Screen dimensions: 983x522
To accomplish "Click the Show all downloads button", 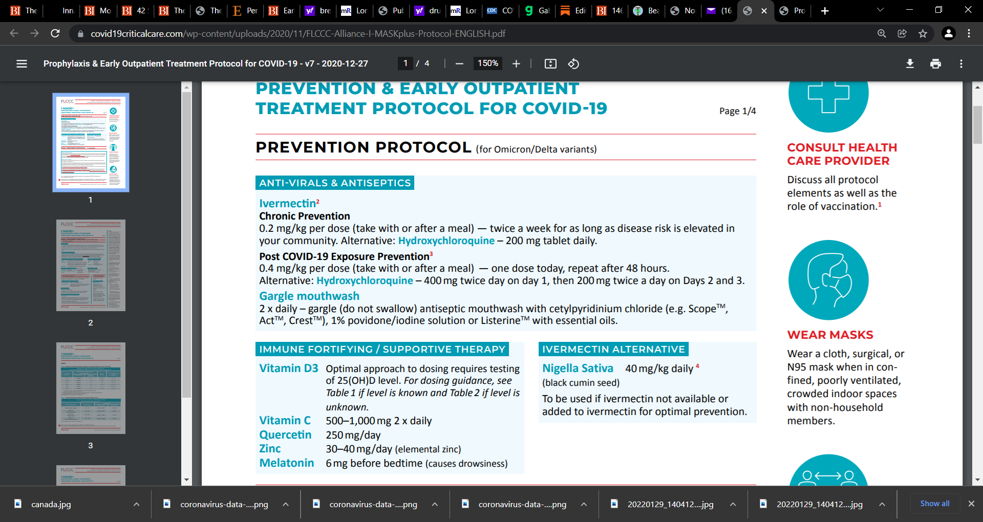I will coord(934,504).
